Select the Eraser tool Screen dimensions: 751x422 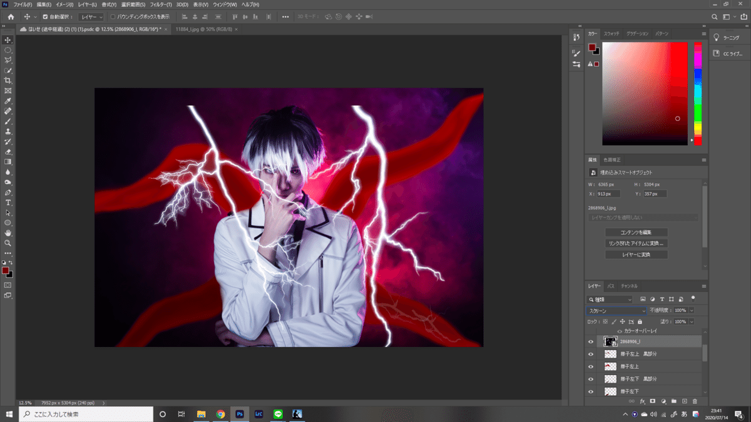8,151
